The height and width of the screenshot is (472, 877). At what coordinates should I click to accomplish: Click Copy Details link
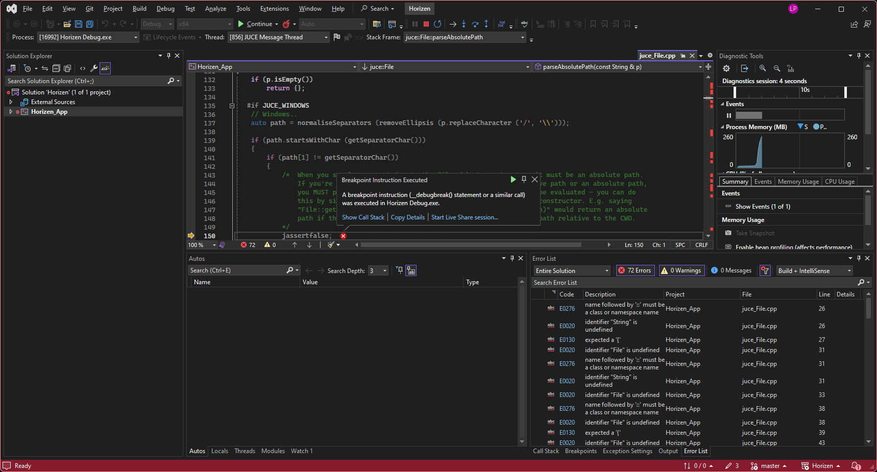pyautogui.click(x=407, y=217)
